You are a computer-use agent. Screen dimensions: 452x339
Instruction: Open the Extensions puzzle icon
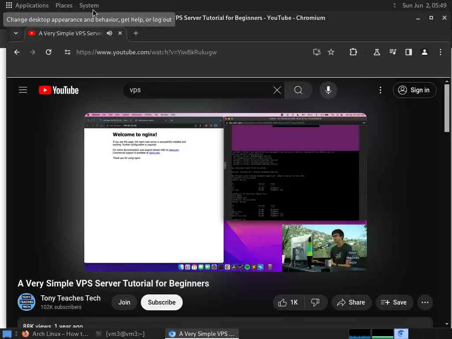click(x=353, y=52)
